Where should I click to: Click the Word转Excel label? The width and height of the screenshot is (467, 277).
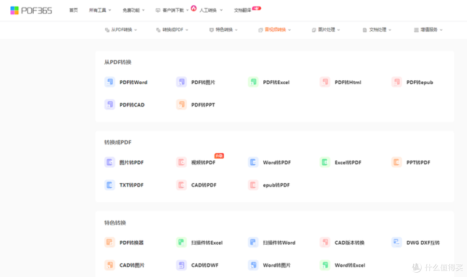tap(350, 265)
